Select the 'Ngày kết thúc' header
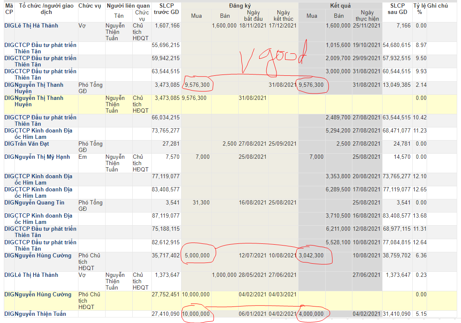Viewport: 461px width, 323px height. 283,16
